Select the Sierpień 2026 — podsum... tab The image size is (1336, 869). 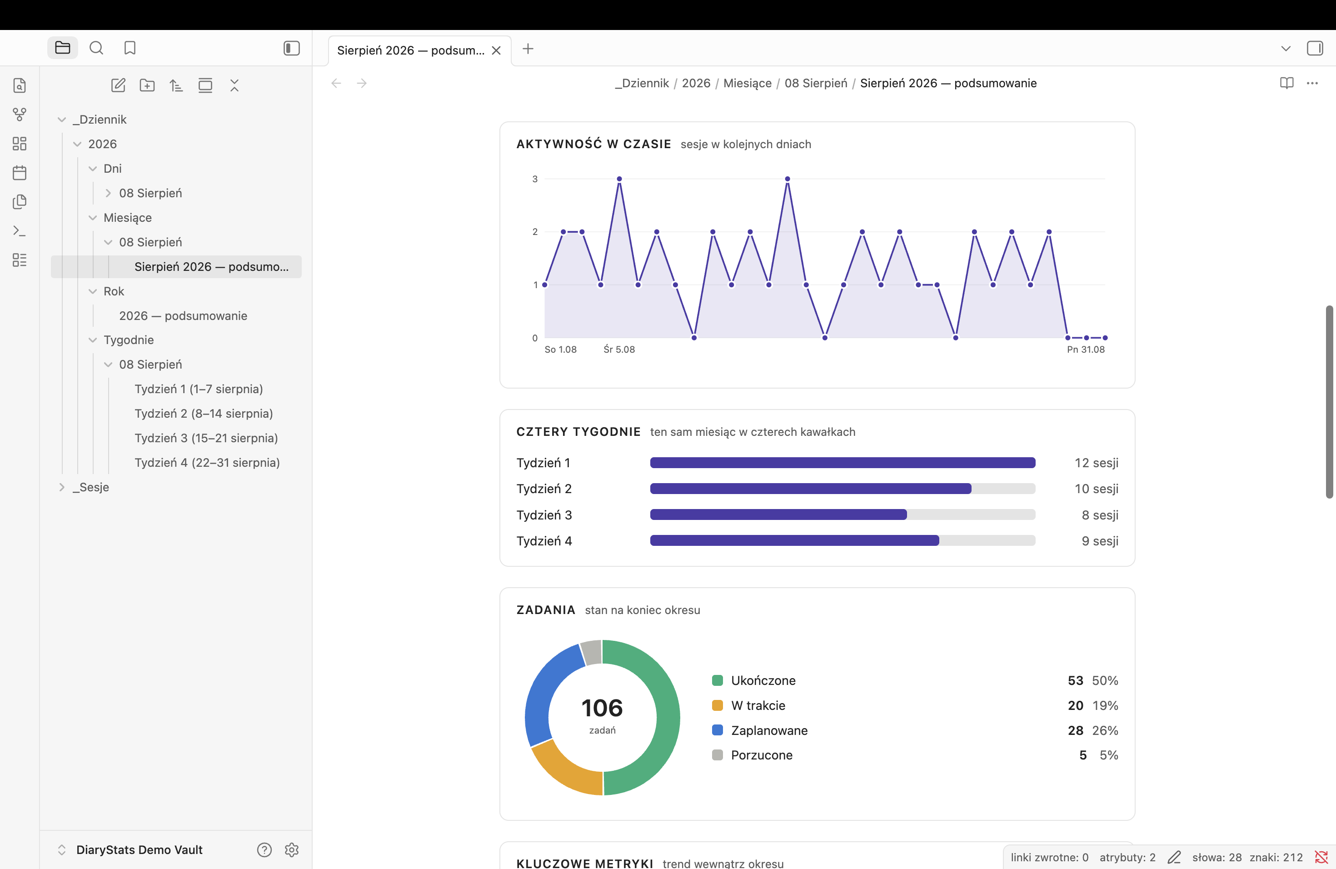(420, 50)
